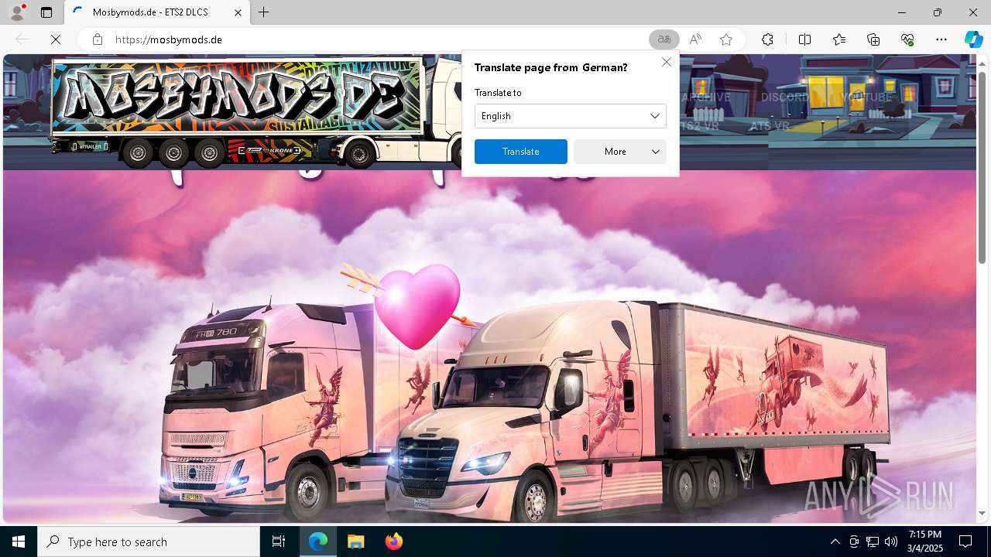This screenshot has width=991, height=557.
Task: Open the clock showing 7:15 PM
Action: (x=925, y=542)
